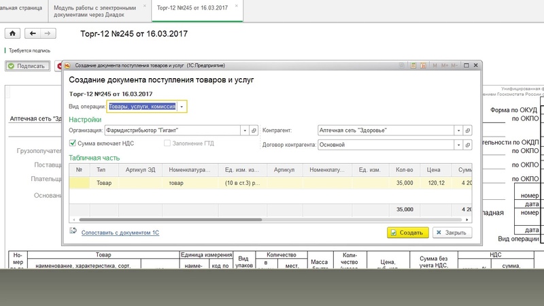Click the open button next to Контрагент field
This screenshot has height=306, width=544.
coord(468,130)
